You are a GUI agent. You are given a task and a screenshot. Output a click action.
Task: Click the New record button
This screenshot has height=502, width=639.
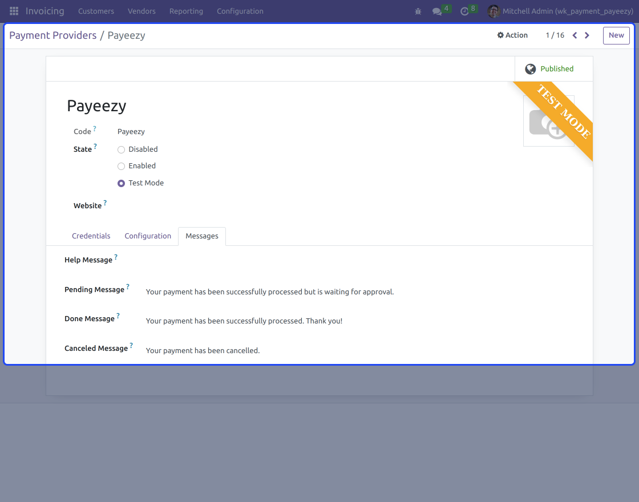tap(616, 35)
